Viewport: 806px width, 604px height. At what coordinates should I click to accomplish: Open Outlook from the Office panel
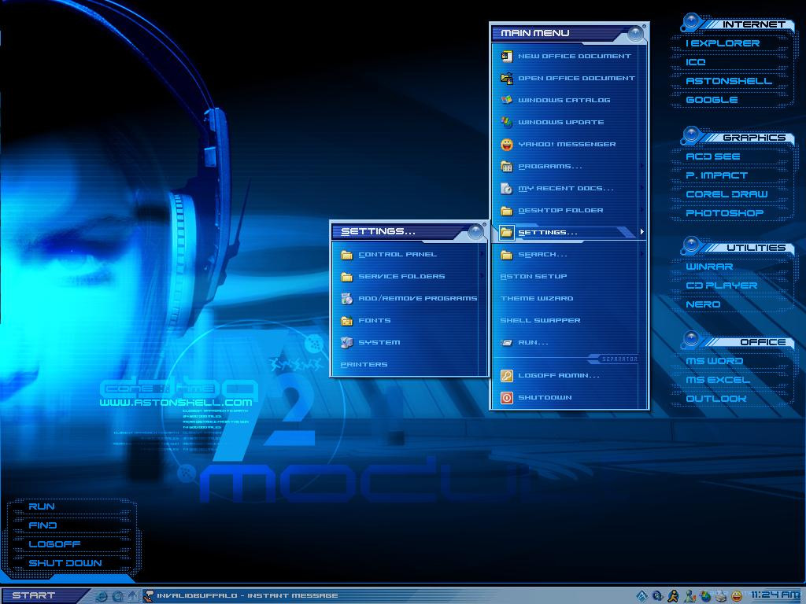point(716,399)
